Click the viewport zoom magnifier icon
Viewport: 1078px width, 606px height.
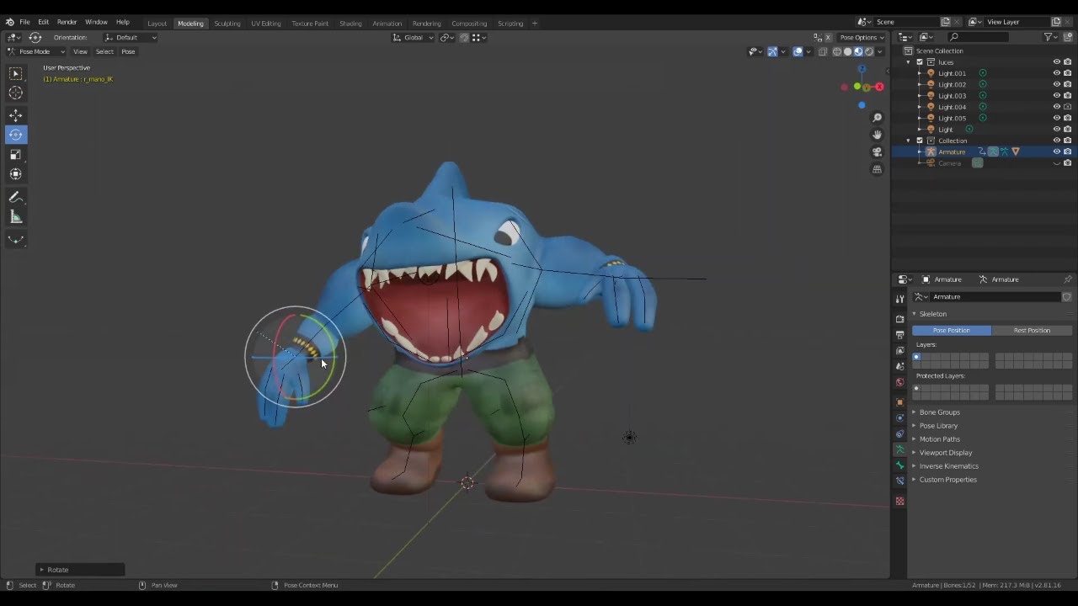coord(877,118)
